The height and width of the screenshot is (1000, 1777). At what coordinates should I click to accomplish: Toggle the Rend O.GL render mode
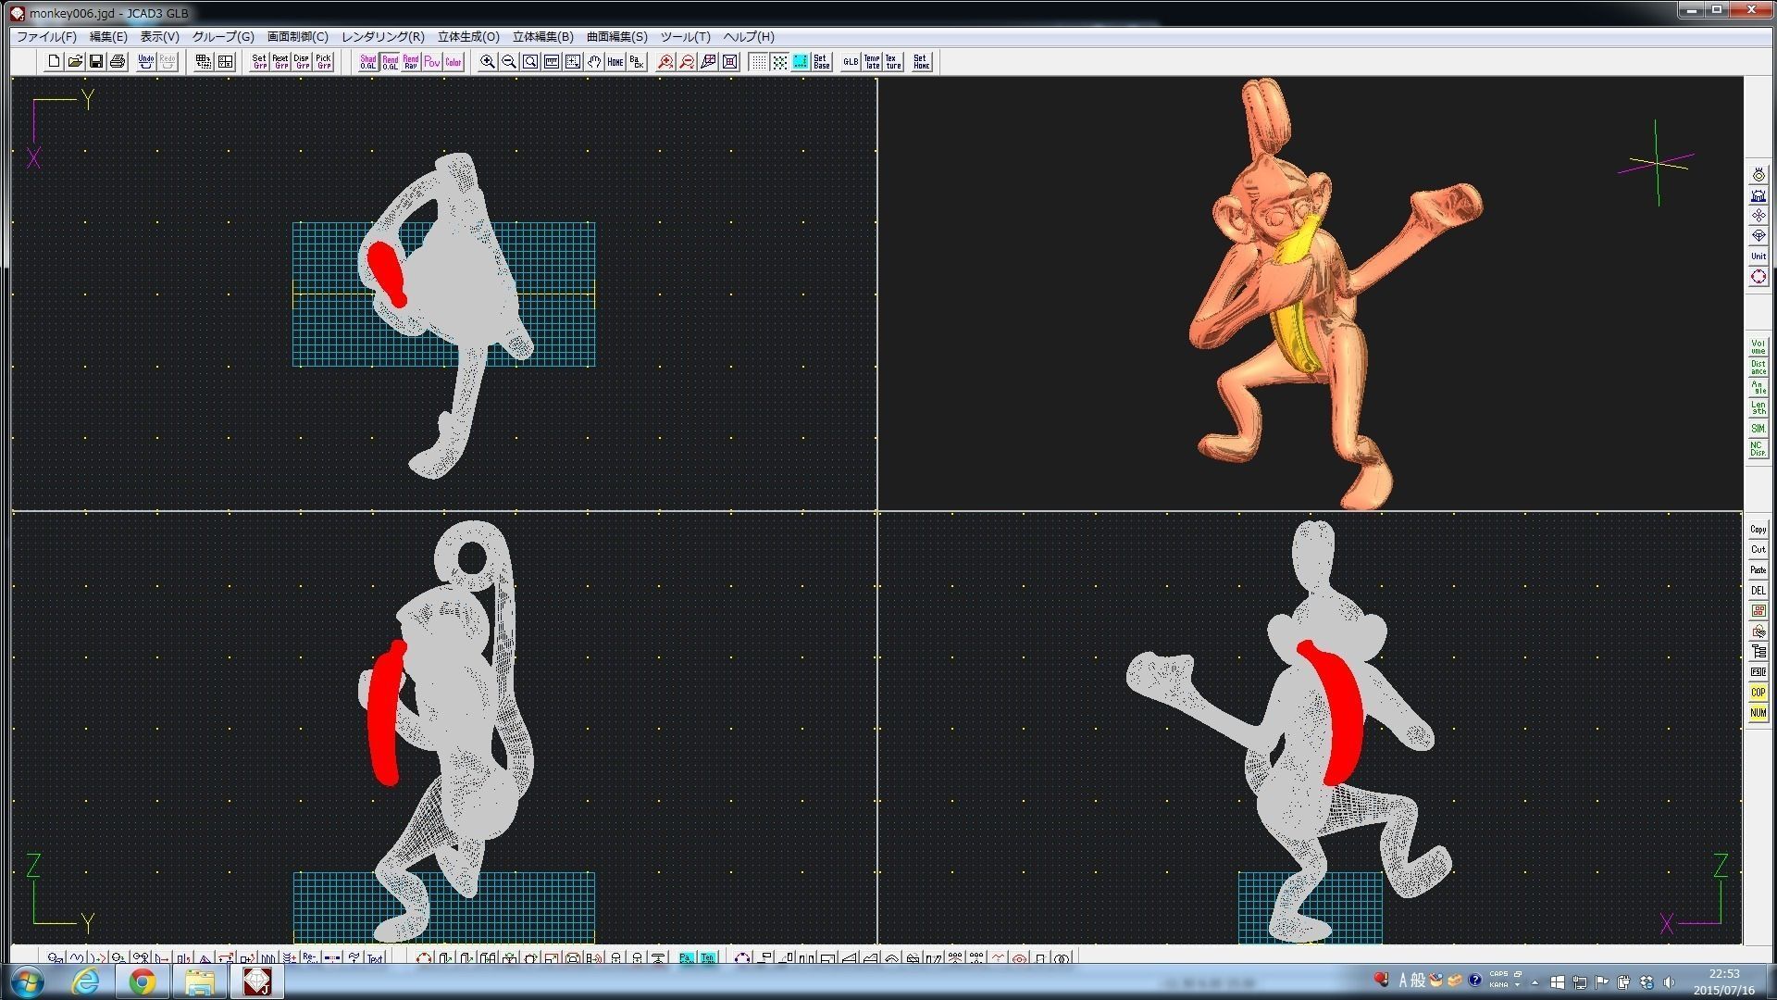390,62
